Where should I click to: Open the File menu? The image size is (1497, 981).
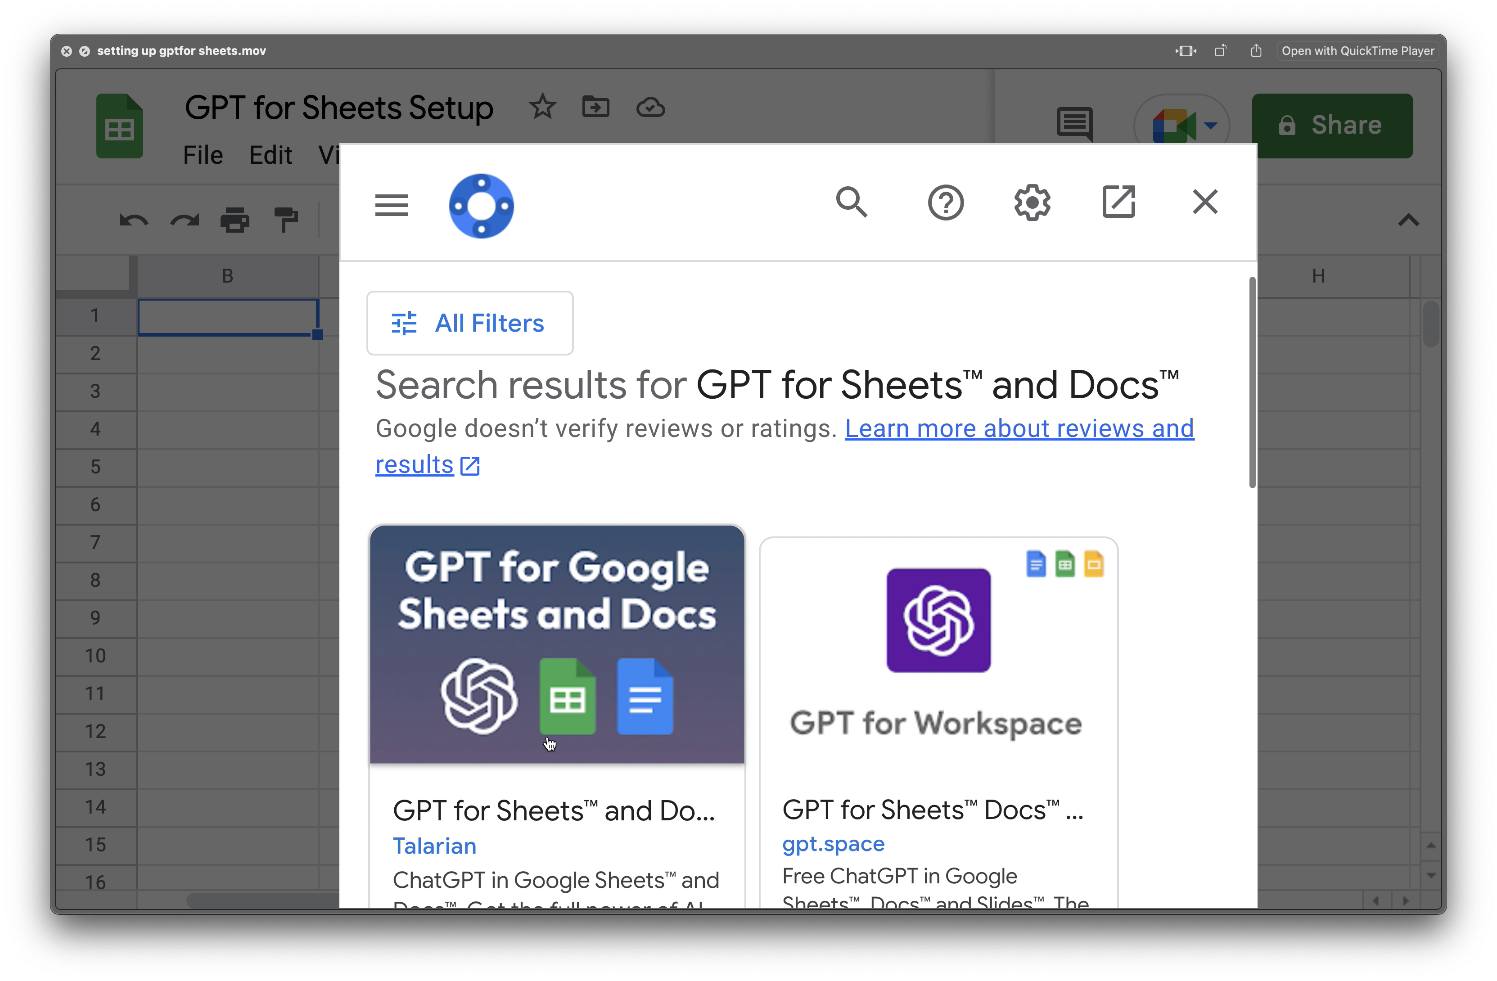203,155
